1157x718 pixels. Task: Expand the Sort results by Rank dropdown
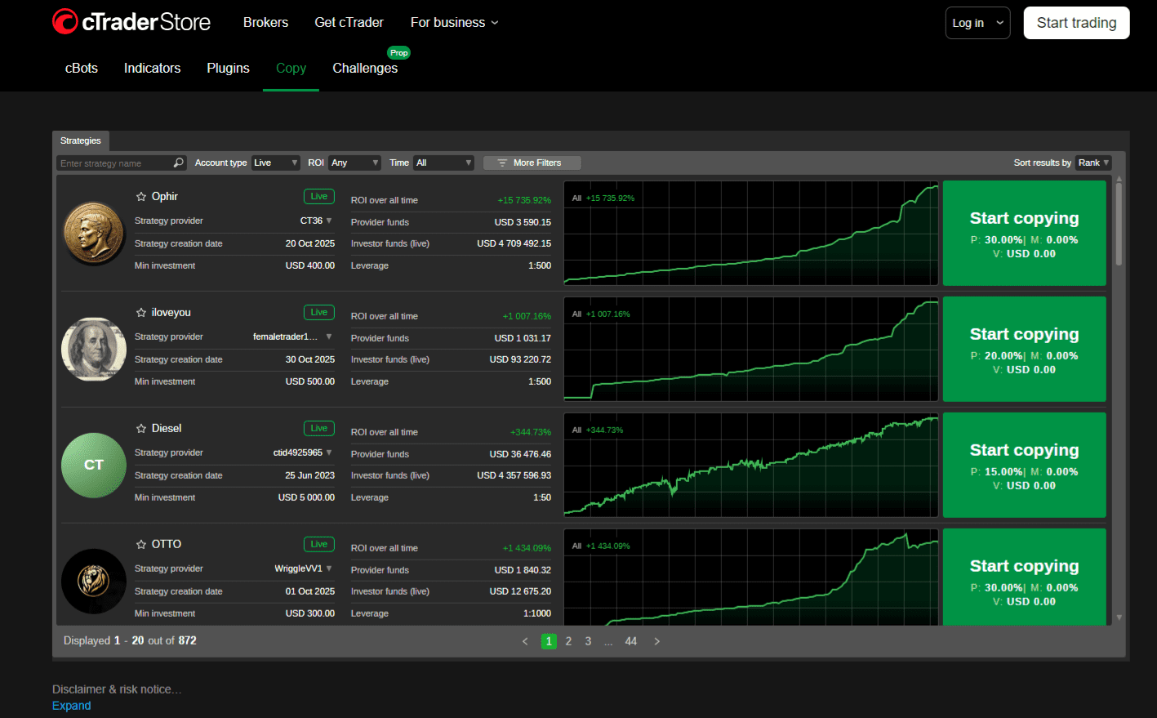click(1092, 163)
